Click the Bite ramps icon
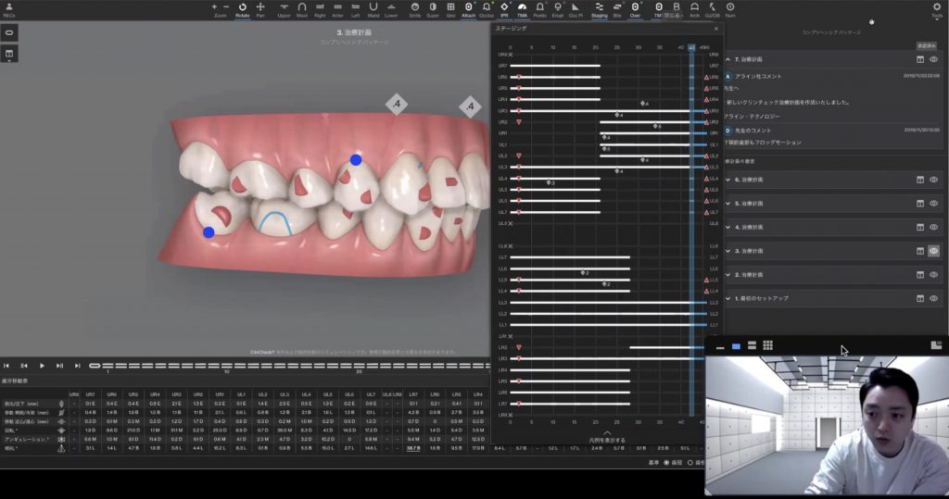This screenshot has height=499, width=949. pos(616,9)
